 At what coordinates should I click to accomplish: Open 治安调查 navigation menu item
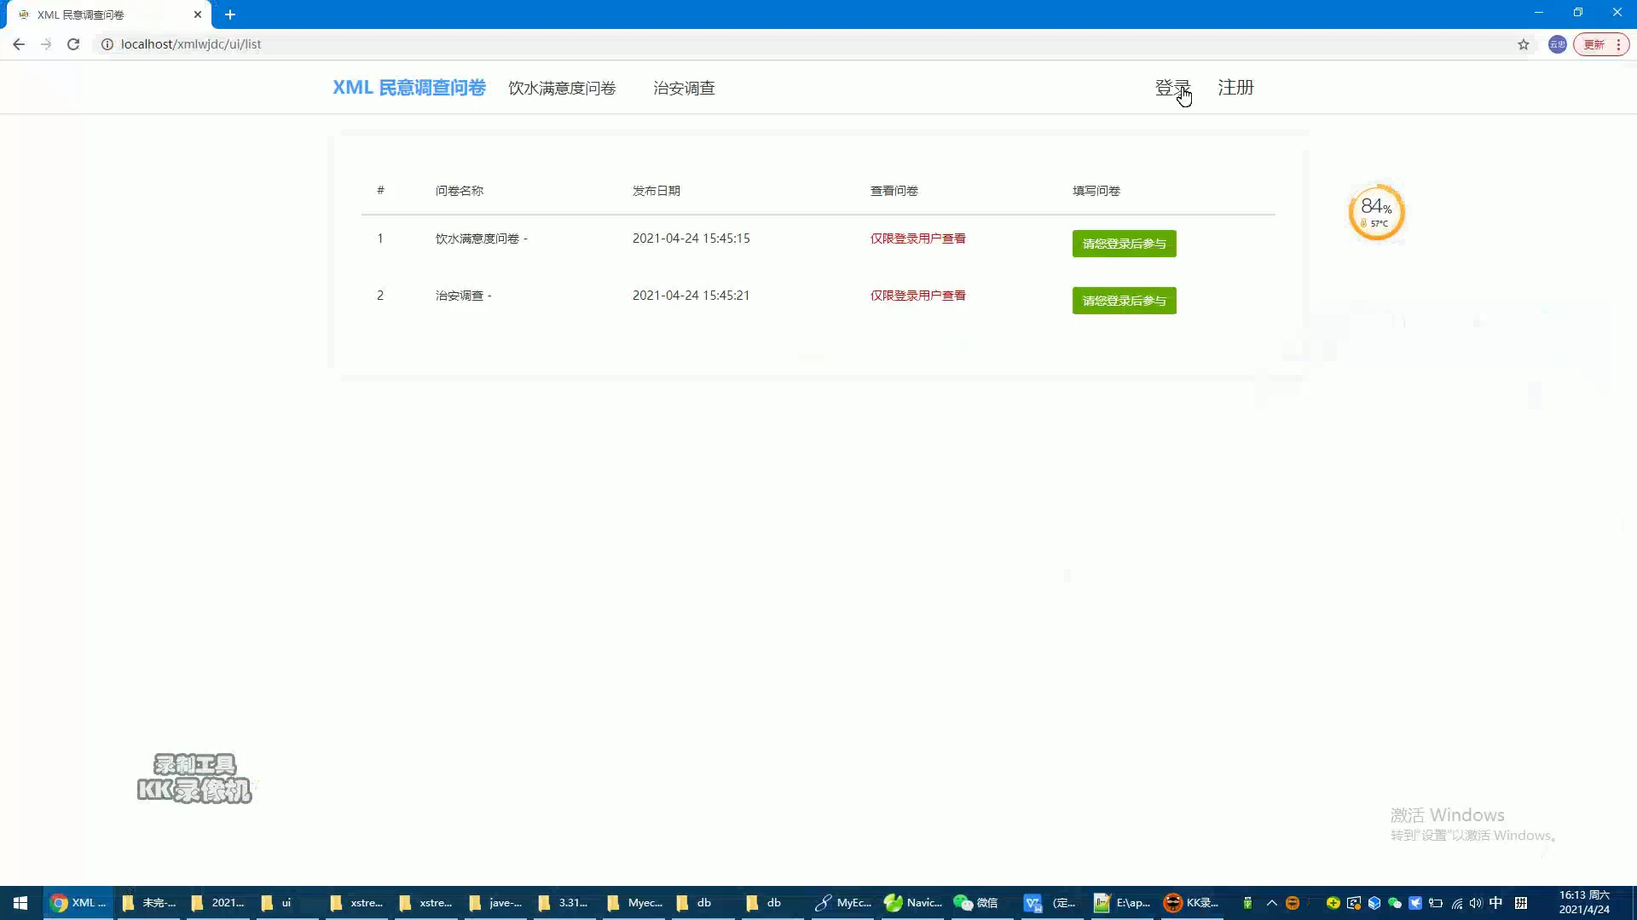684,89
